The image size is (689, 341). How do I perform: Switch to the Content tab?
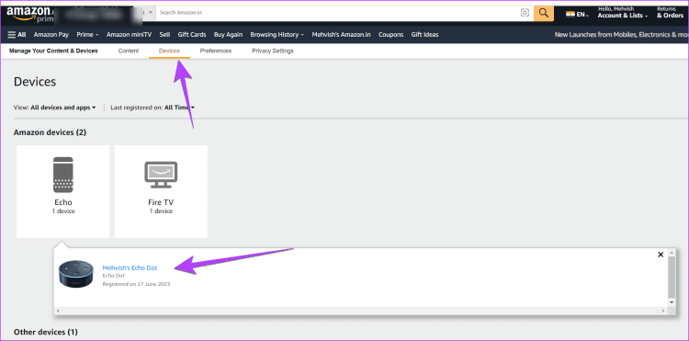pos(129,51)
